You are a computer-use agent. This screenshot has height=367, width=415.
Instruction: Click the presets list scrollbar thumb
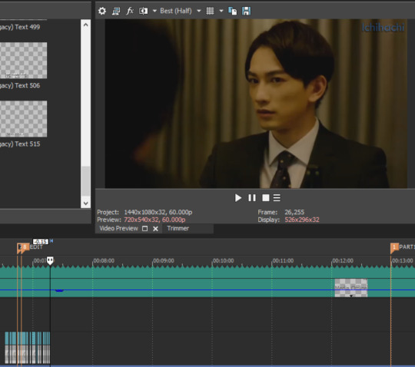pos(85,181)
